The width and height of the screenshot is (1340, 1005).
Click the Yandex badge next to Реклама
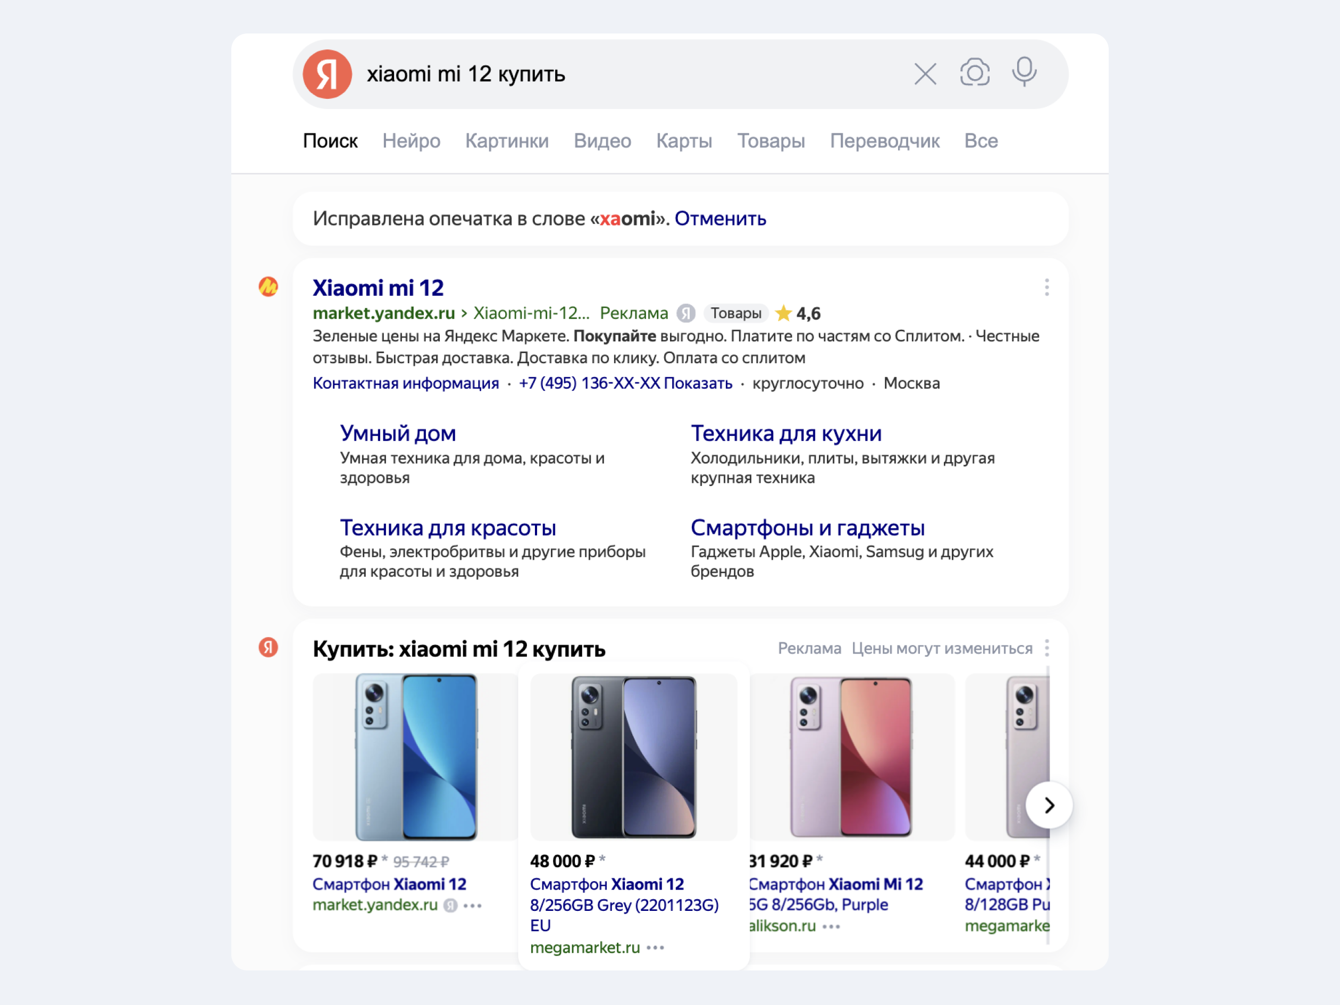[686, 313]
